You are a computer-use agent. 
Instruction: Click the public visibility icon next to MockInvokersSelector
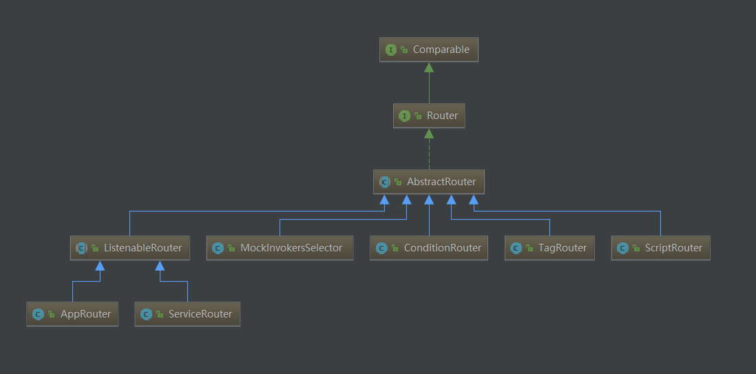(x=231, y=248)
